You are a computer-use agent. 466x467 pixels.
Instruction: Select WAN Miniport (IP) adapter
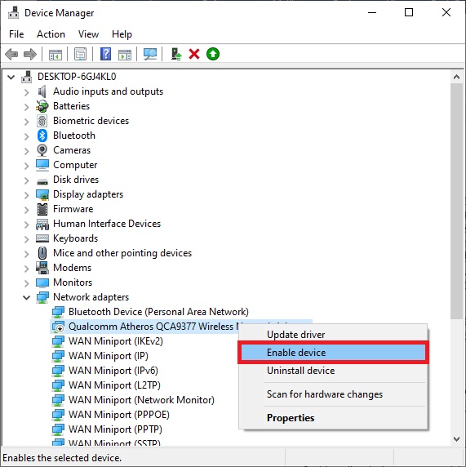109,356
